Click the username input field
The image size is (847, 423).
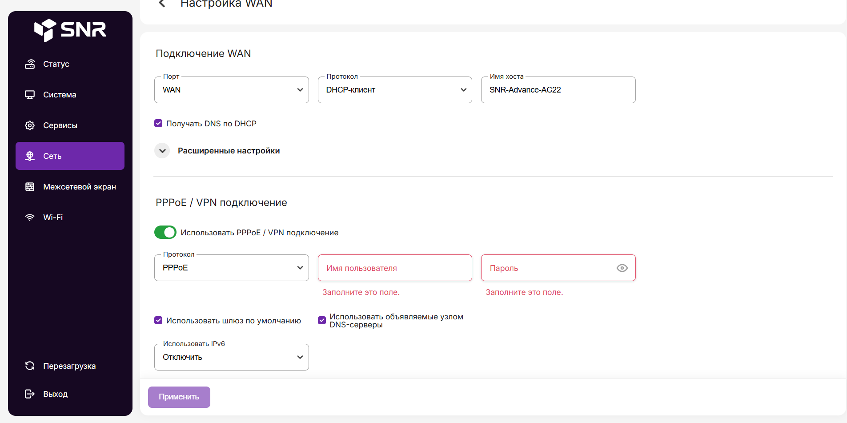pos(395,268)
